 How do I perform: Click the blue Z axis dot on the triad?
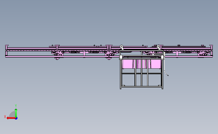(x=16, y=118)
